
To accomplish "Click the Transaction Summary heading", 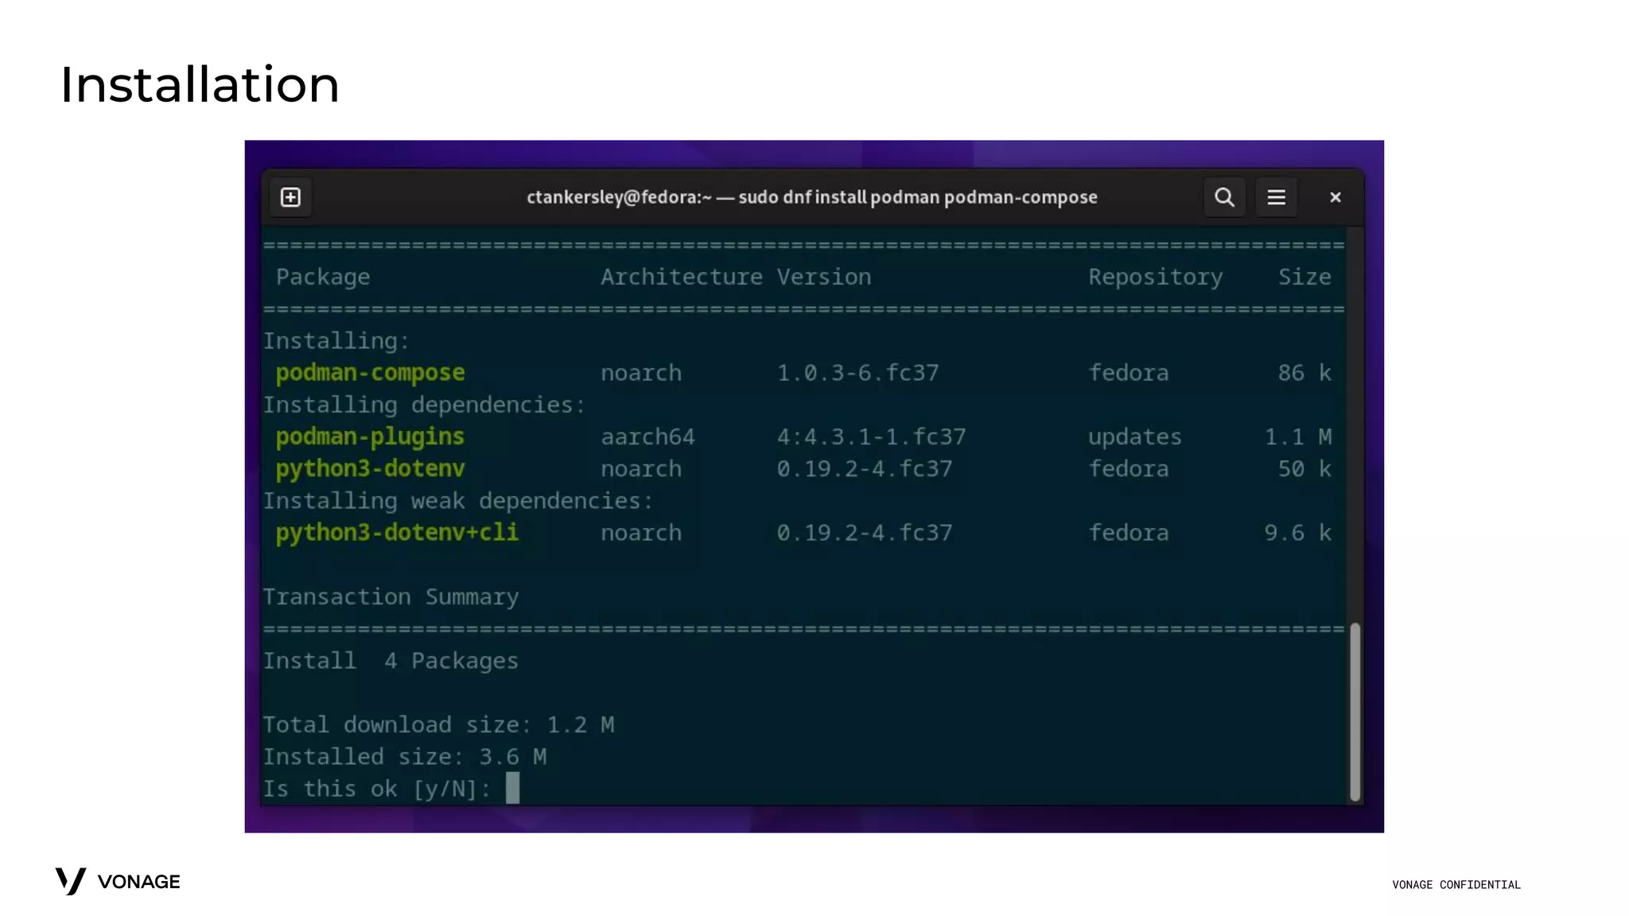I will 391,596.
